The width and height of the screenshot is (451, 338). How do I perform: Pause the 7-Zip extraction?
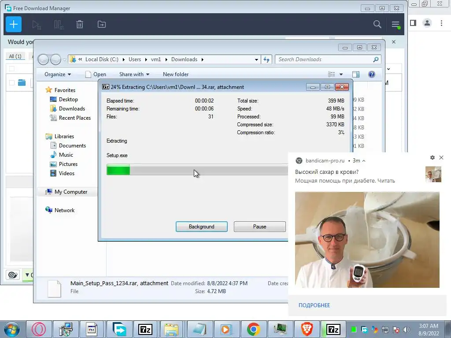(259, 227)
